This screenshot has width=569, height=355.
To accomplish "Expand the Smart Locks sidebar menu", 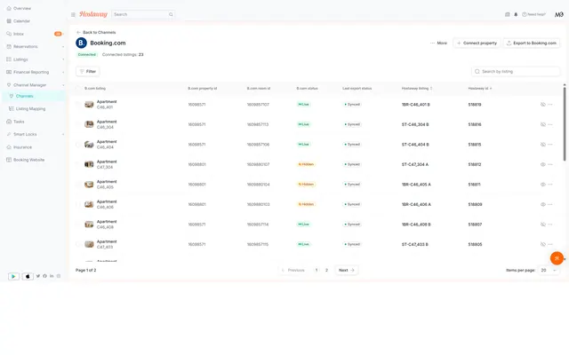I will point(63,134).
